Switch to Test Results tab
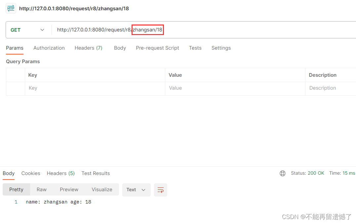Viewport: 356px width, 223px height. click(x=96, y=173)
